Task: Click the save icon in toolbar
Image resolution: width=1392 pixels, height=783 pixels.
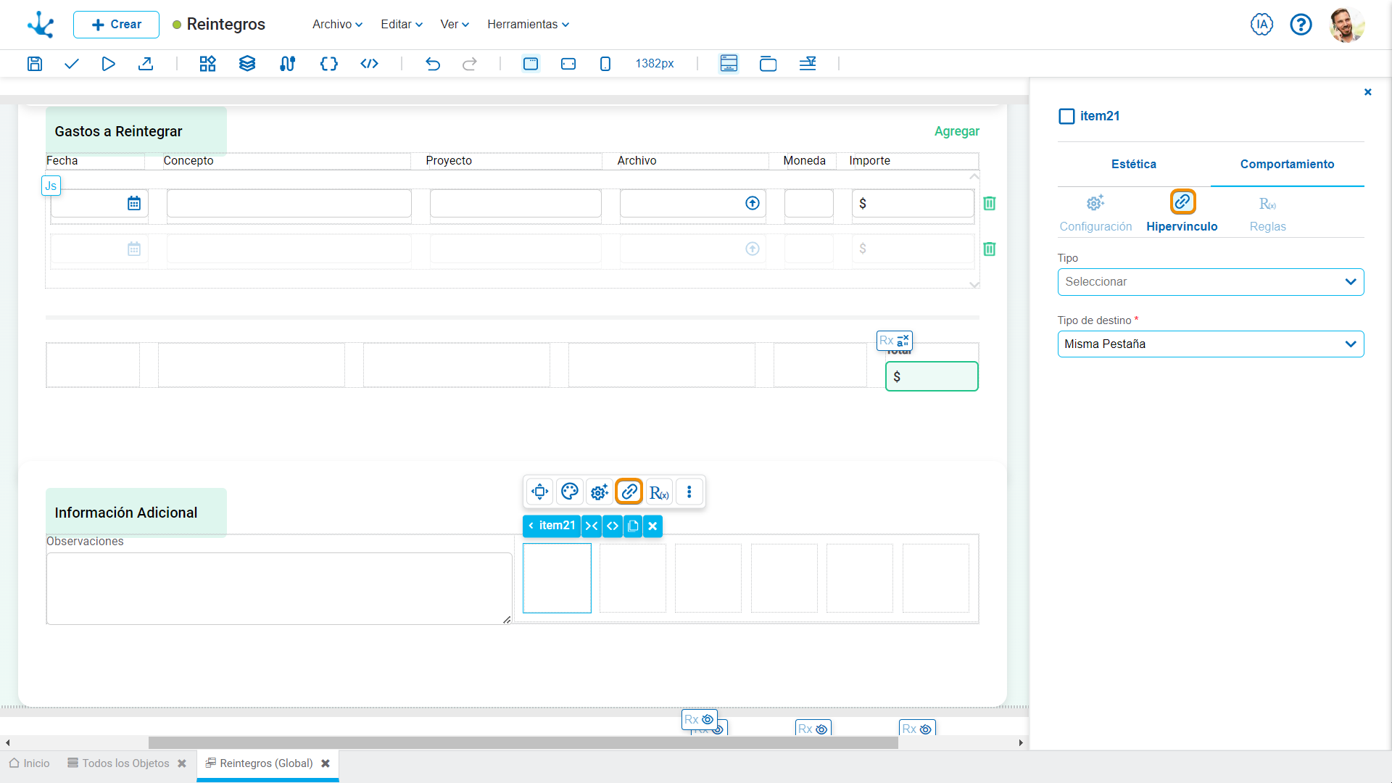Action: pyautogui.click(x=34, y=64)
